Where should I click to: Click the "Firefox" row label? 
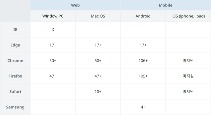click(15, 76)
